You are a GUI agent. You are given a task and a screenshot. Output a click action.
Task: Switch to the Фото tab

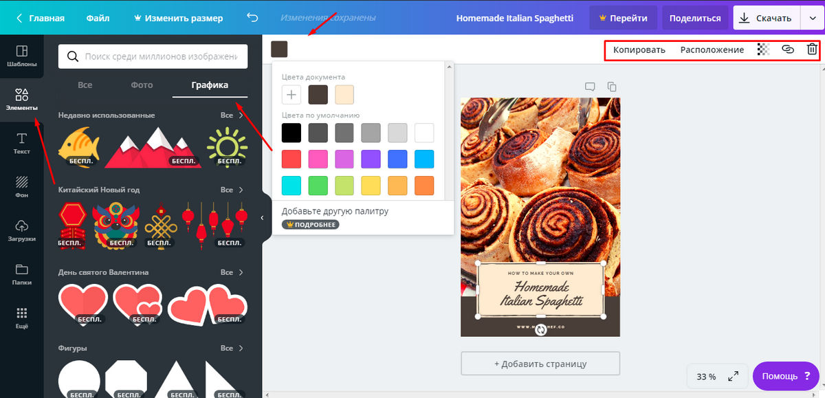click(x=142, y=85)
